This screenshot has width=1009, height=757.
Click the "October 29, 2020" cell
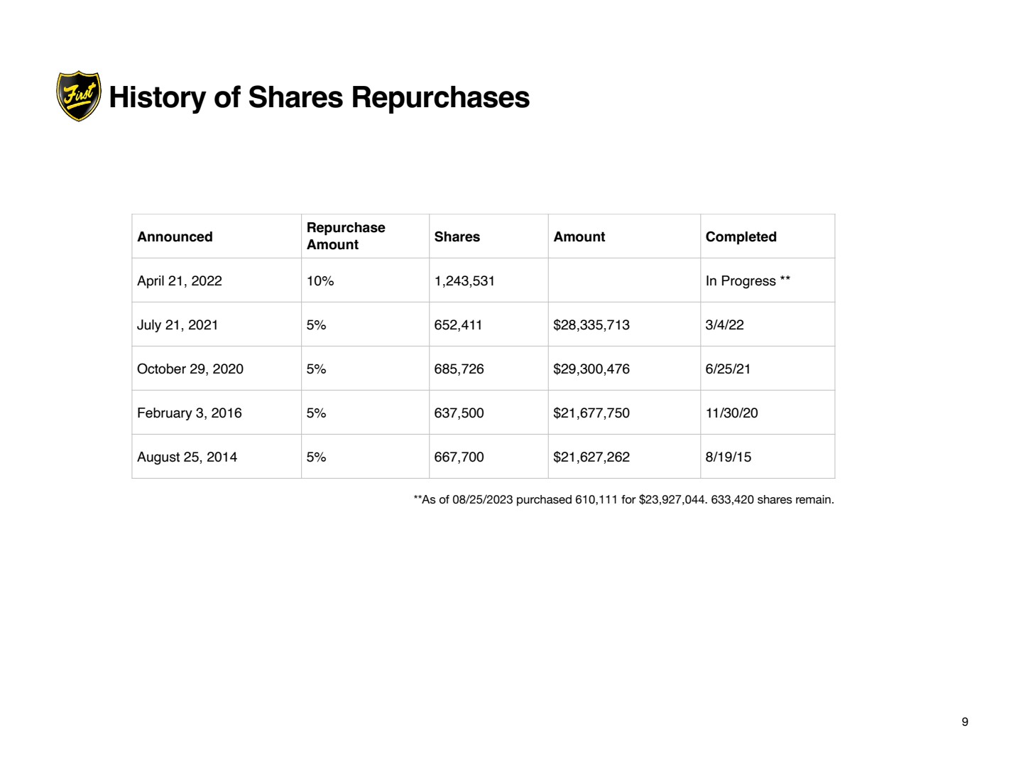coord(190,369)
